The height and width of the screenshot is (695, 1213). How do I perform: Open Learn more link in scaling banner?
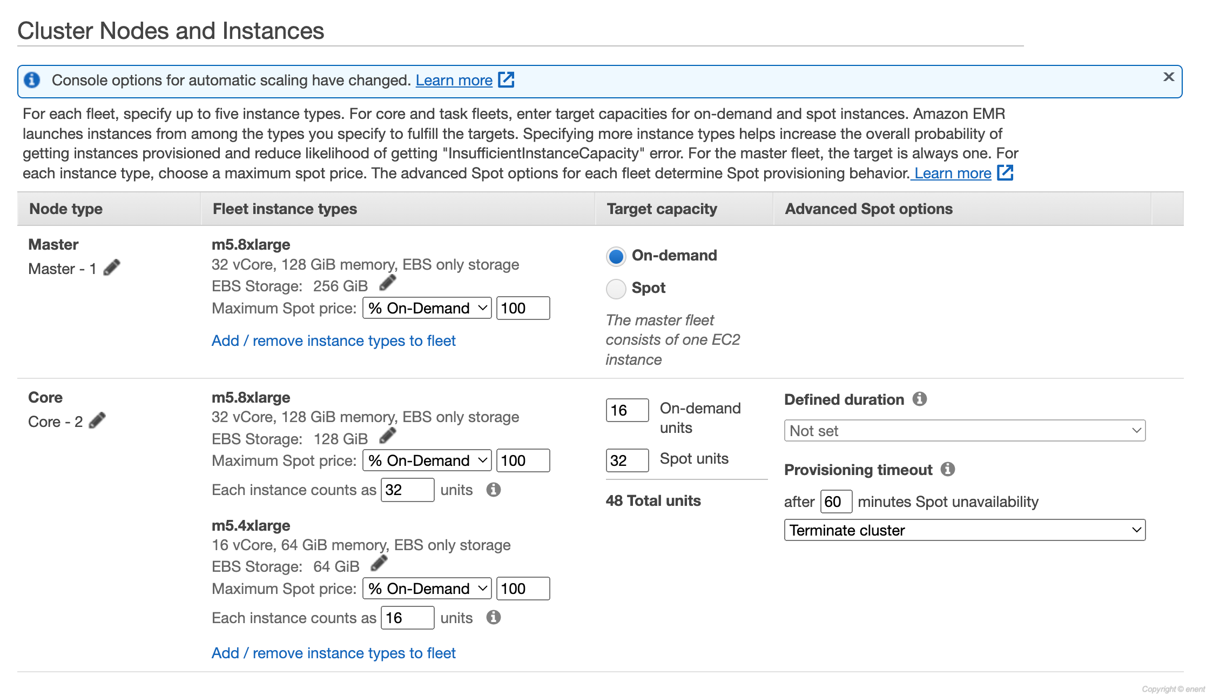tap(454, 80)
